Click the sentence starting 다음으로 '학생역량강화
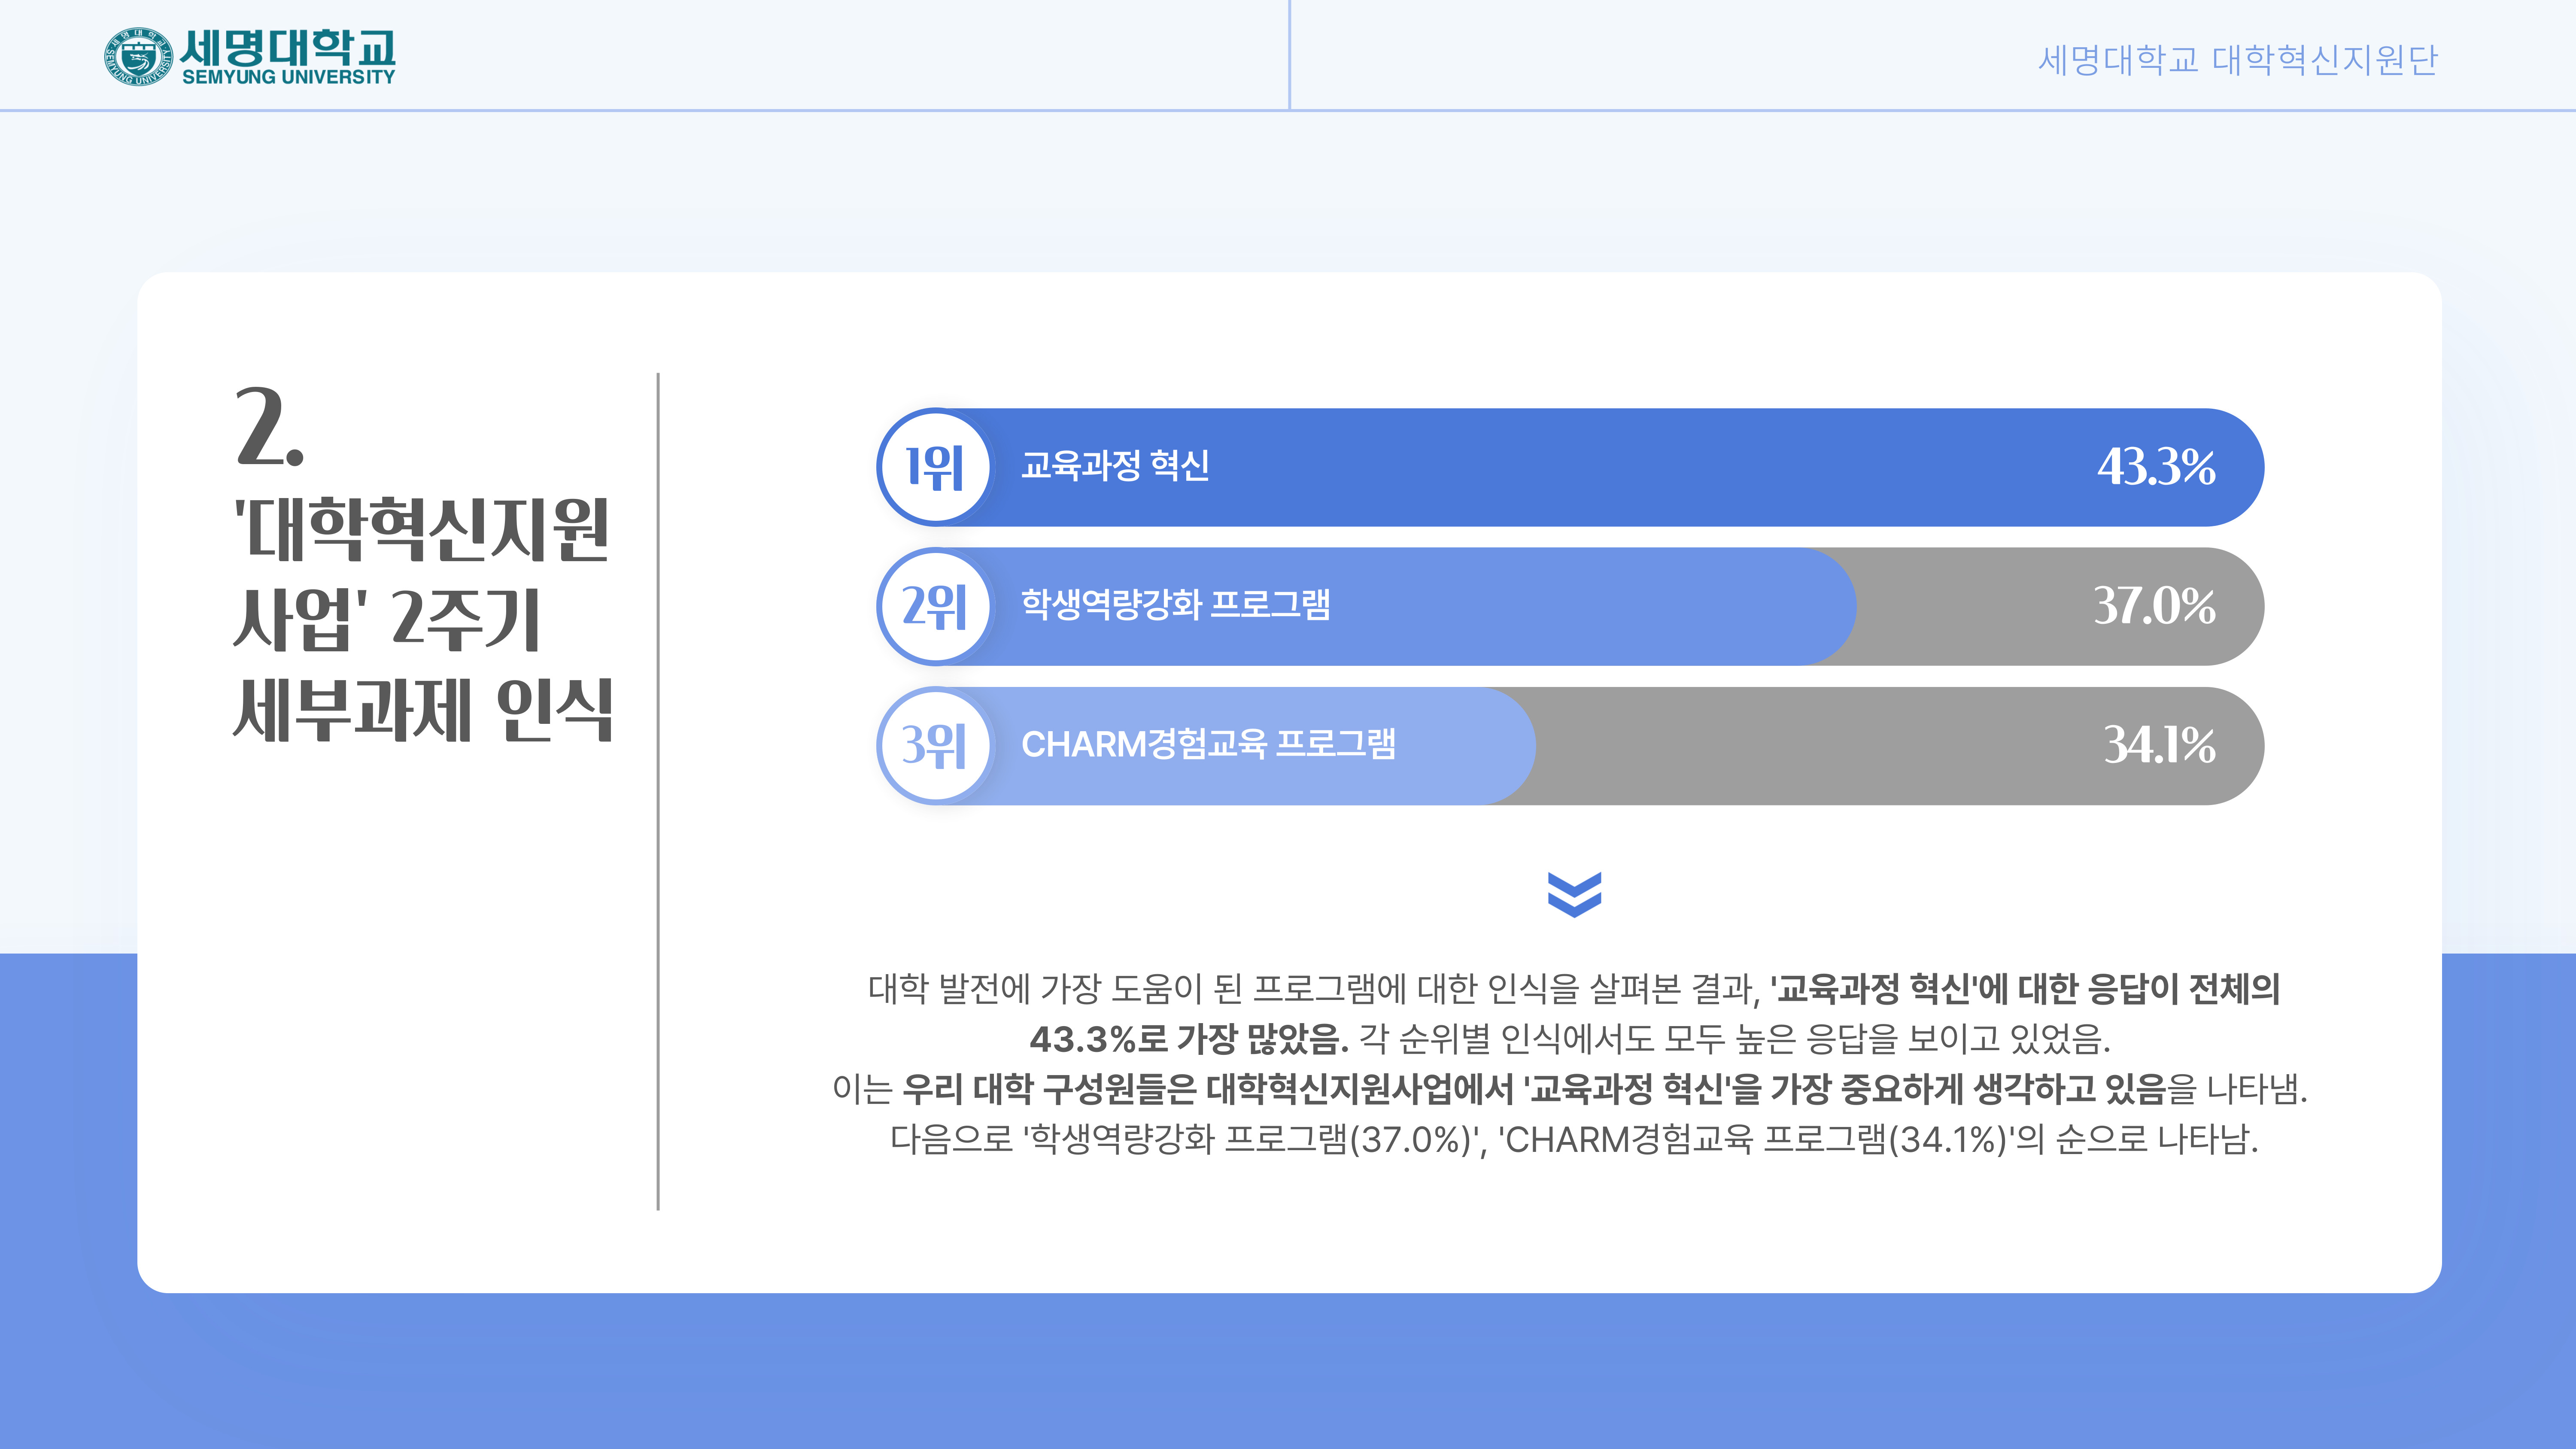Viewport: 2576px width, 1449px height. (x=1574, y=1139)
